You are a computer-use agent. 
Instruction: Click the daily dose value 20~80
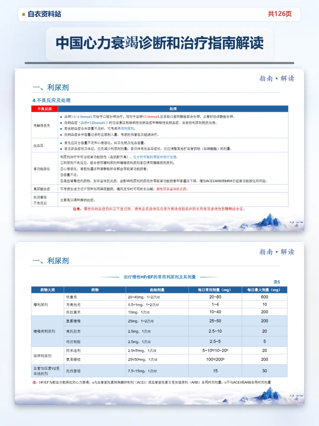[215, 297]
